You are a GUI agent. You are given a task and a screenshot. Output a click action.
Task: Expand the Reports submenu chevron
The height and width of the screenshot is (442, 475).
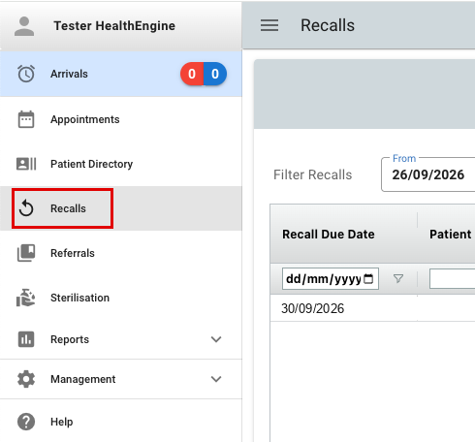tap(216, 339)
